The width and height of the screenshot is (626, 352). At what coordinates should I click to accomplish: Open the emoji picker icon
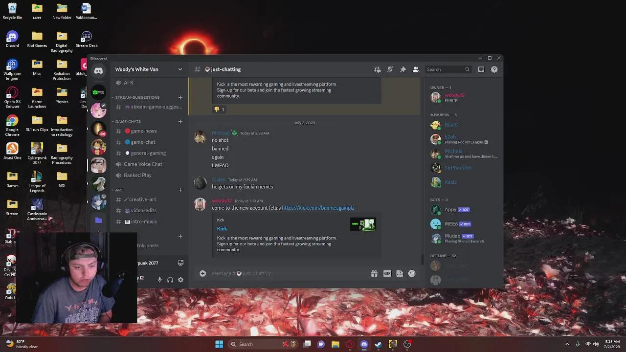pyautogui.click(x=412, y=273)
